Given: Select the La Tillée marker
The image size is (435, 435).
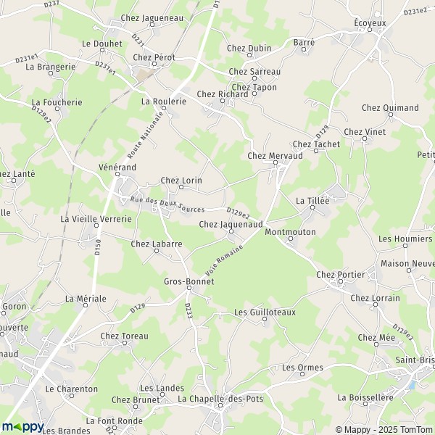Looking at the screenshot, I should pyautogui.click(x=312, y=207).
